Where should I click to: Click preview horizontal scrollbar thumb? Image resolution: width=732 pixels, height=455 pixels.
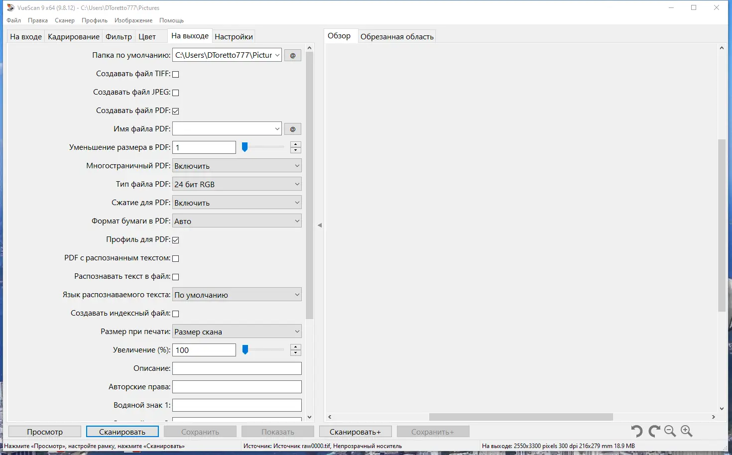[x=521, y=417]
